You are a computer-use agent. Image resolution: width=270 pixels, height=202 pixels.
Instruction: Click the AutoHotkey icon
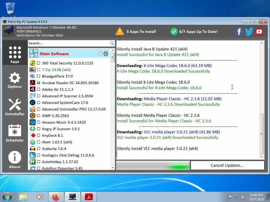point(32,162)
